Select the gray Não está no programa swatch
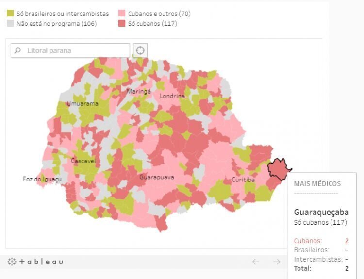This screenshot has width=364, height=279. 10,23
